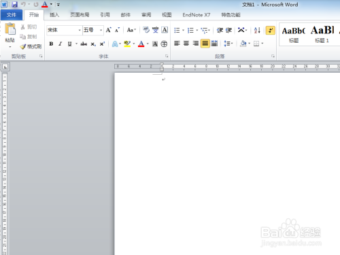Increase indent with the indent icon
This screenshot has width=340, height=255.
click(x=228, y=30)
